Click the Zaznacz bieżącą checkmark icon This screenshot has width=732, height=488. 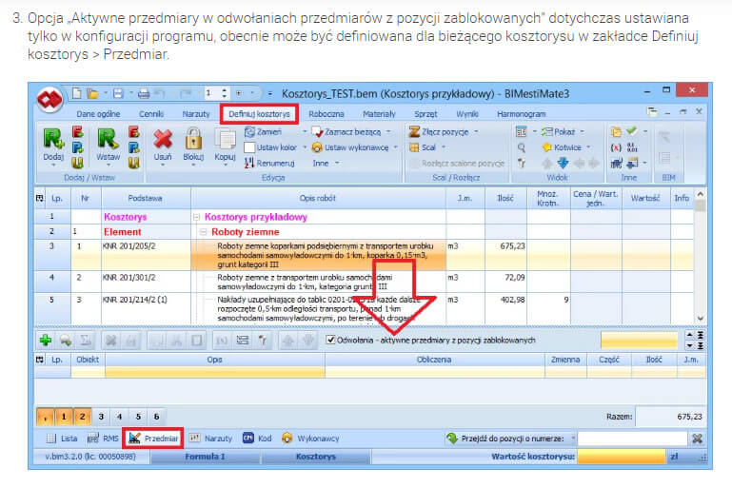coord(317,132)
